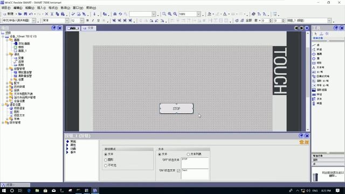
Task: Click the Copy icon in toolbar
Action: tap(57, 14)
